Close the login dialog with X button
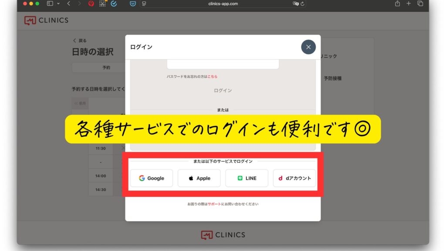446x251 pixels. point(308,47)
